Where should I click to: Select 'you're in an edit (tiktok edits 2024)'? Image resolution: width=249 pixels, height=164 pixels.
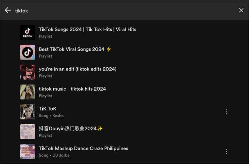click(x=78, y=69)
